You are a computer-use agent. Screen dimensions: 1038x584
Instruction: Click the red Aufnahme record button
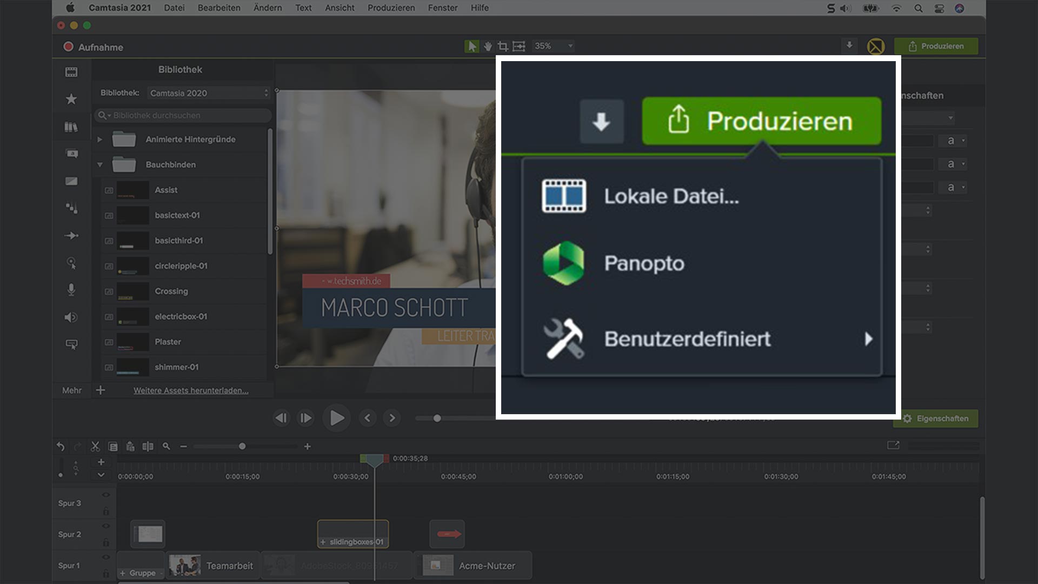click(69, 47)
